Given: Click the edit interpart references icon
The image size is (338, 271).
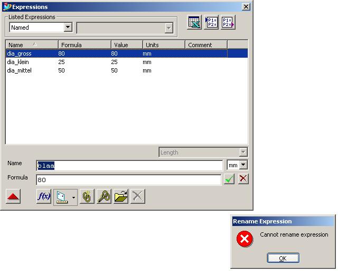Looking at the screenshot, I should pyautogui.click(x=104, y=196).
